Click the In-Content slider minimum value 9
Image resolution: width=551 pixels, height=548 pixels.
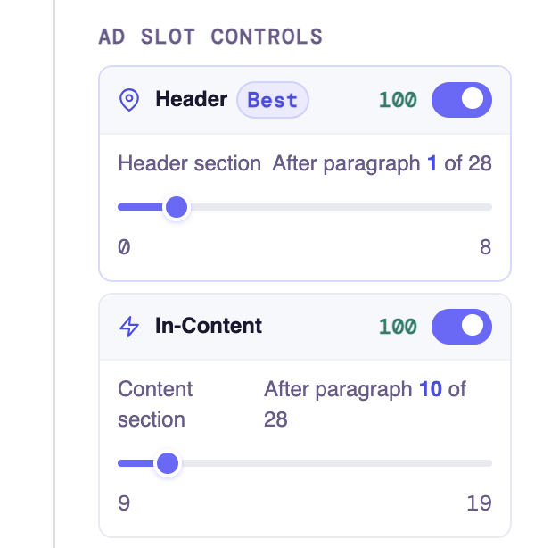click(124, 502)
